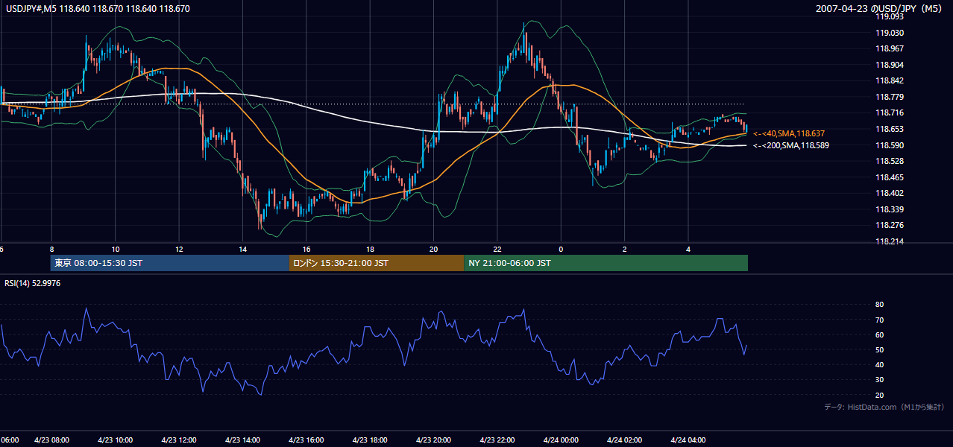Click the white 200 SMA 118.589 label
The width and height of the screenshot is (953, 447).
tap(791, 145)
